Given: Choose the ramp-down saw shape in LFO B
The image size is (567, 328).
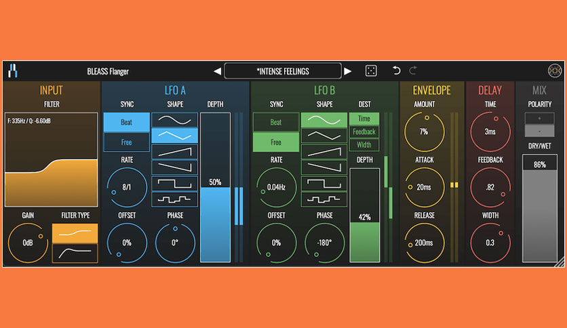Looking at the screenshot, I should pyautogui.click(x=324, y=167).
